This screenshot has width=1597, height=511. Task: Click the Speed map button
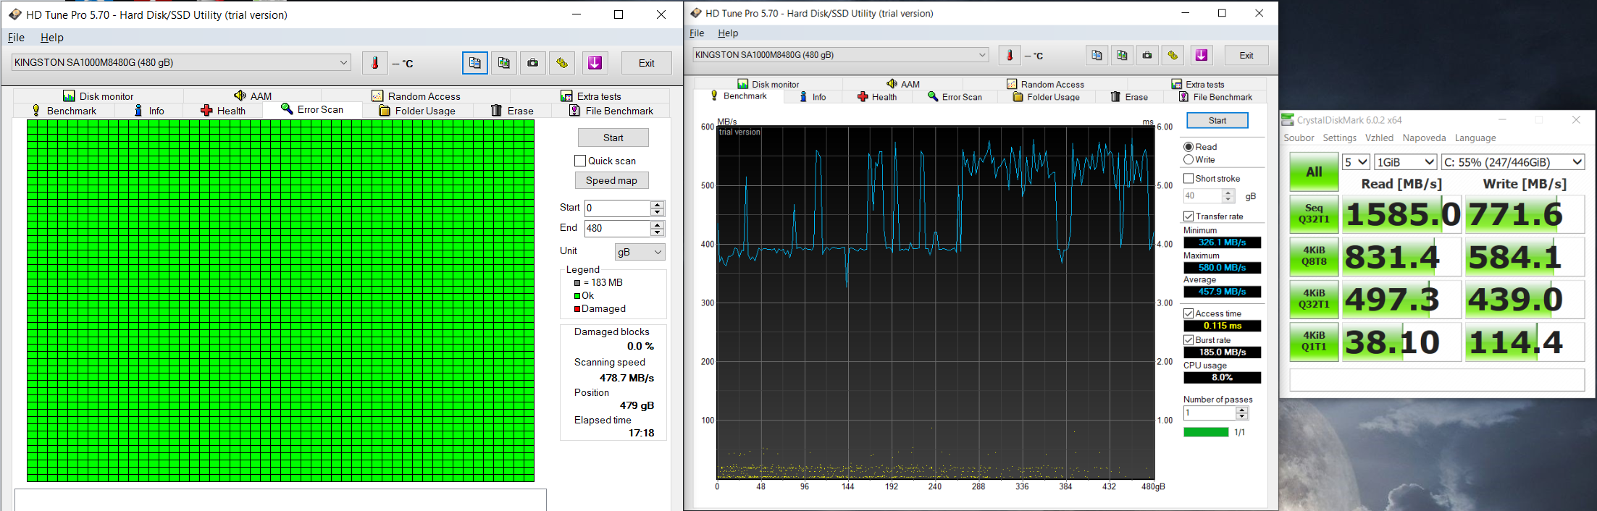pos(611,180)
